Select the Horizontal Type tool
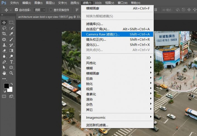The height and width of the screenshot is (136, 197). coord(11,62)
